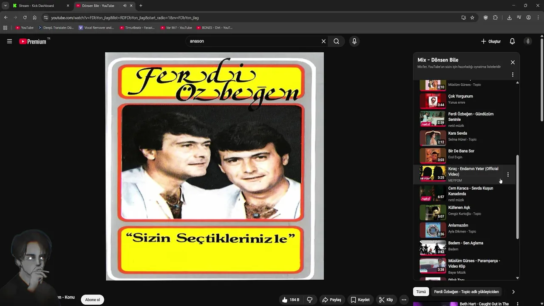The image size is (544, 306).
Task: Close the Dönsen Bile - YouTube tab
Action: tap(131, 6)
